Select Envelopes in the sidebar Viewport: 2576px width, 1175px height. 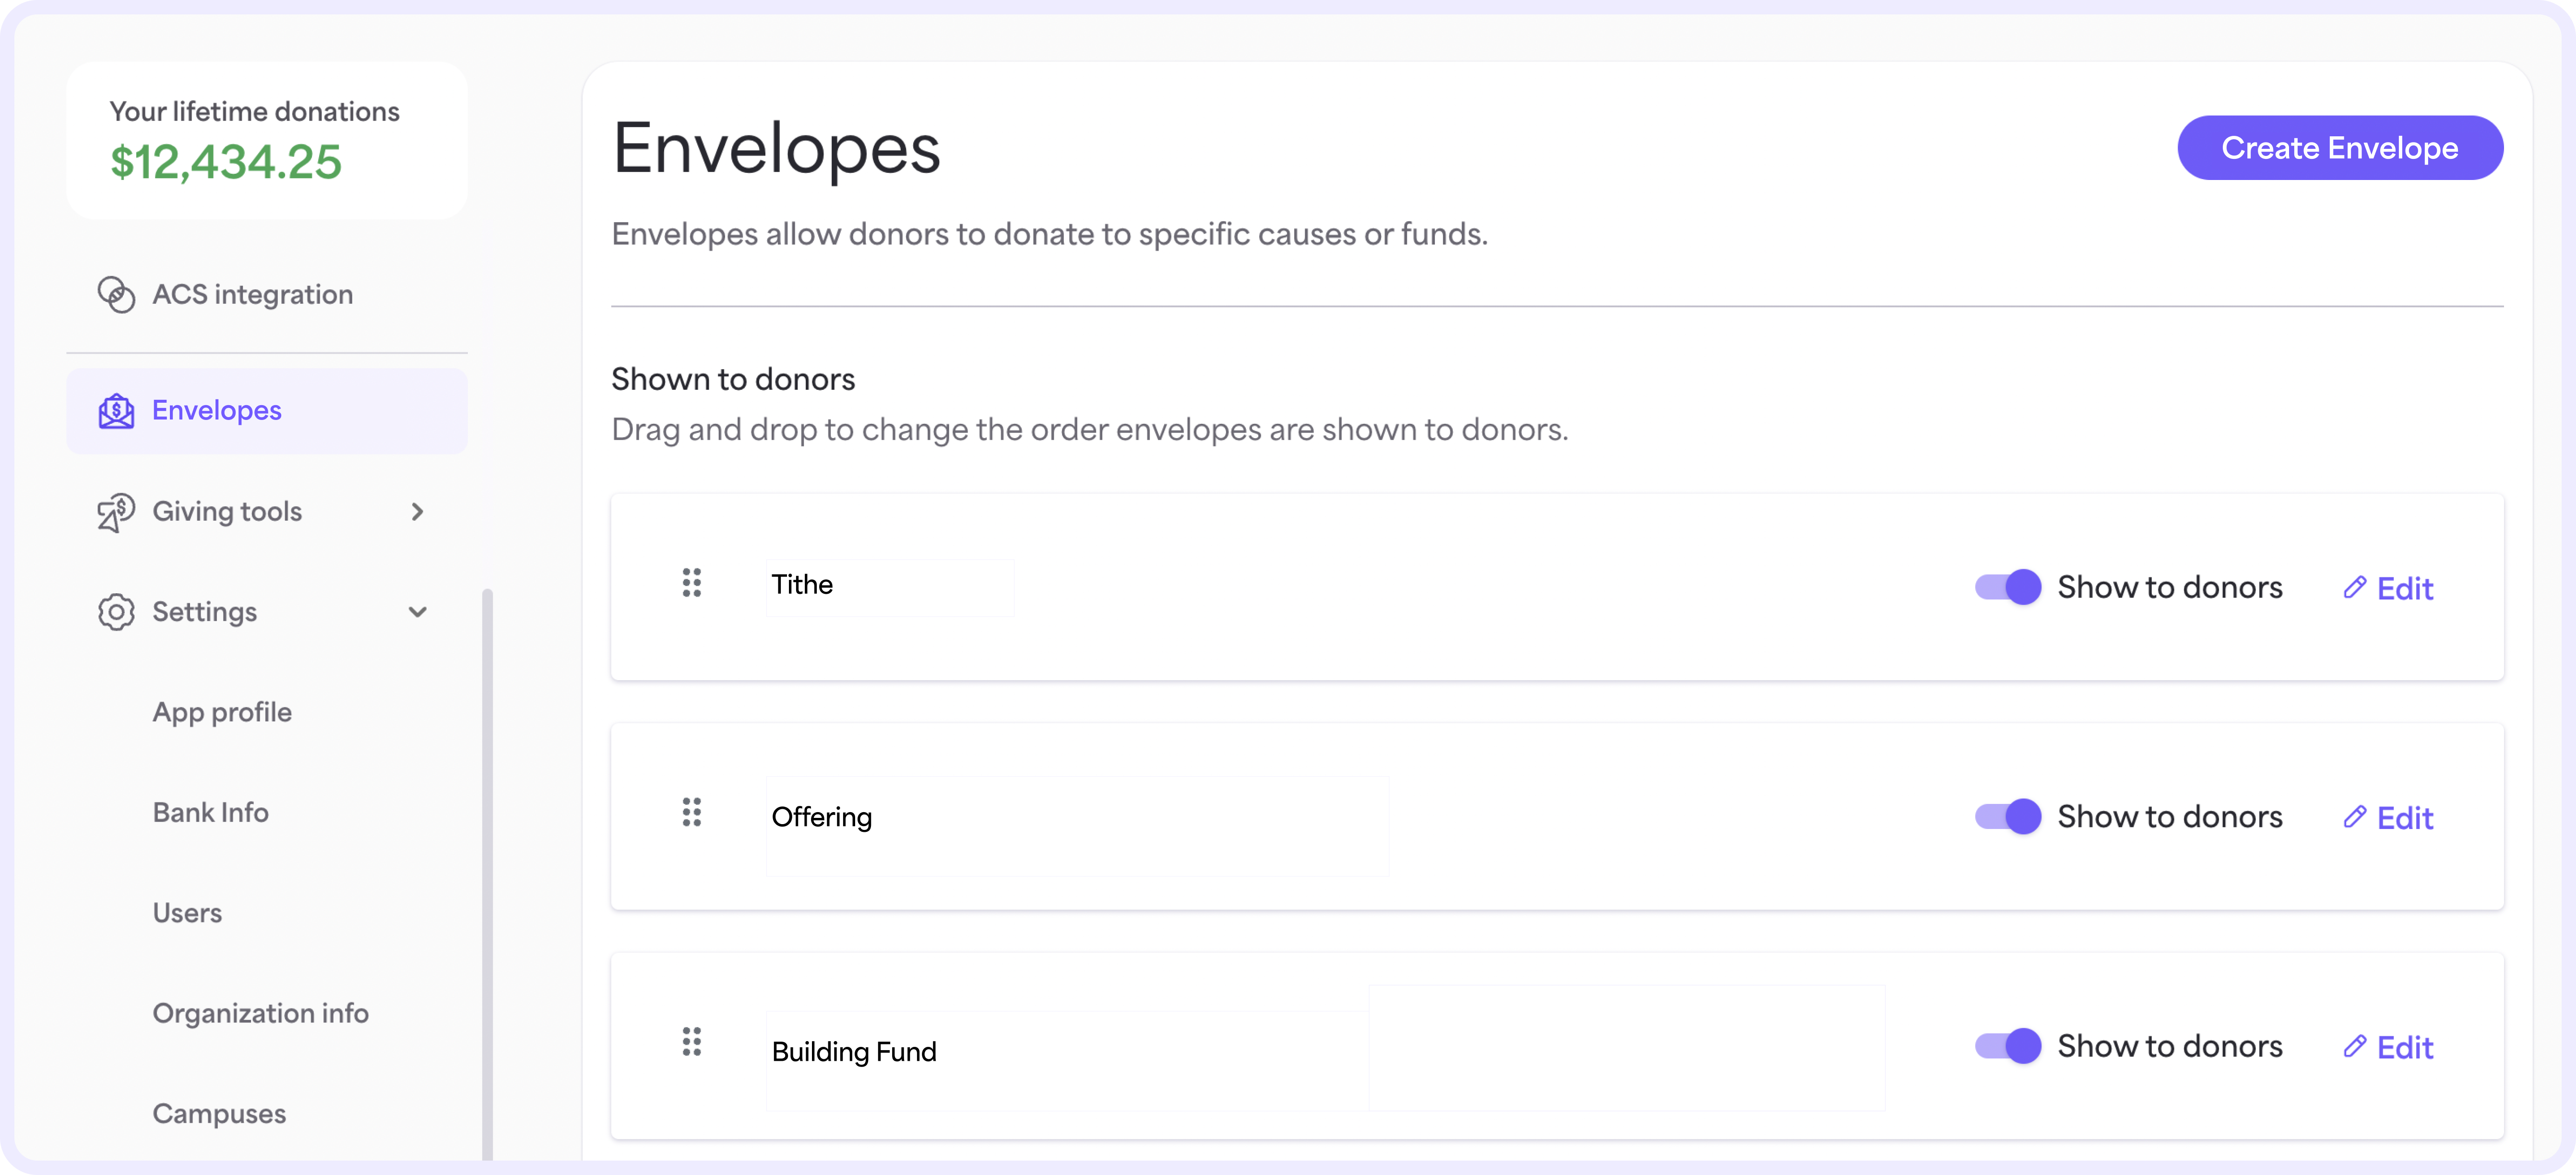click(267, 410)
